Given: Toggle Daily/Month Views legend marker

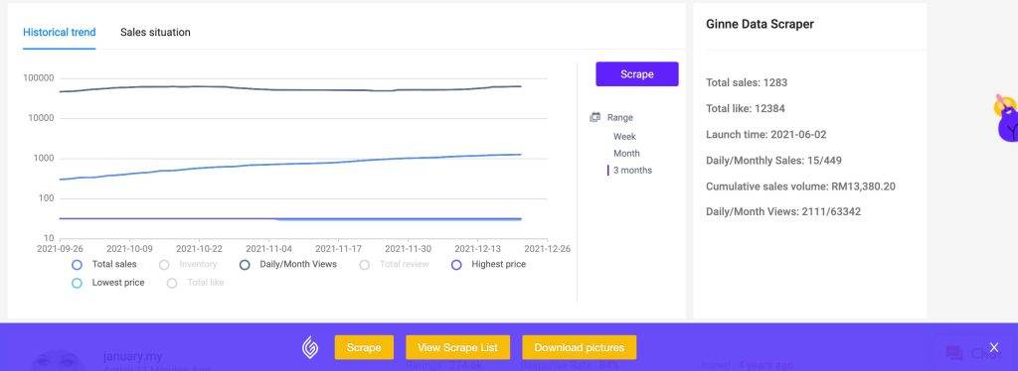Looking at the screenshot, I should (245, 265).
